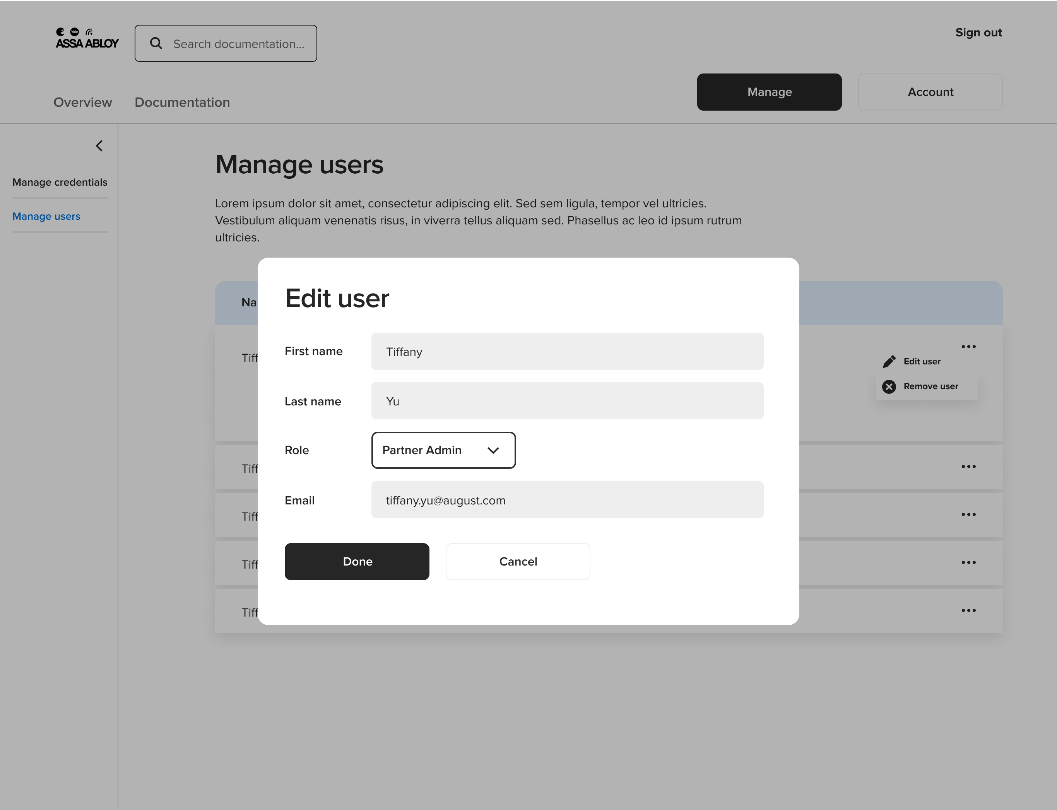Click the Account button
The width and height of the screenshot is (1057, 810).
(930, 92)
